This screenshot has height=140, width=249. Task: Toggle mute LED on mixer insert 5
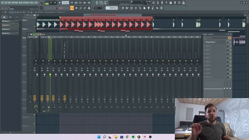(66, 61)
